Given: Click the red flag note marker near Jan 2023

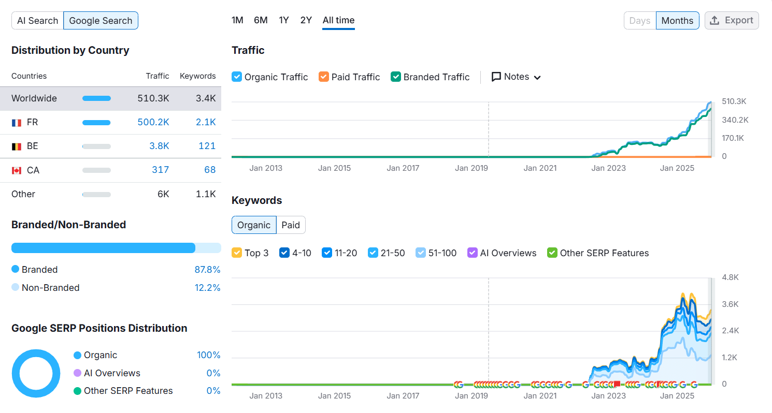Looking at the screenshot, I should pos(617,384).
